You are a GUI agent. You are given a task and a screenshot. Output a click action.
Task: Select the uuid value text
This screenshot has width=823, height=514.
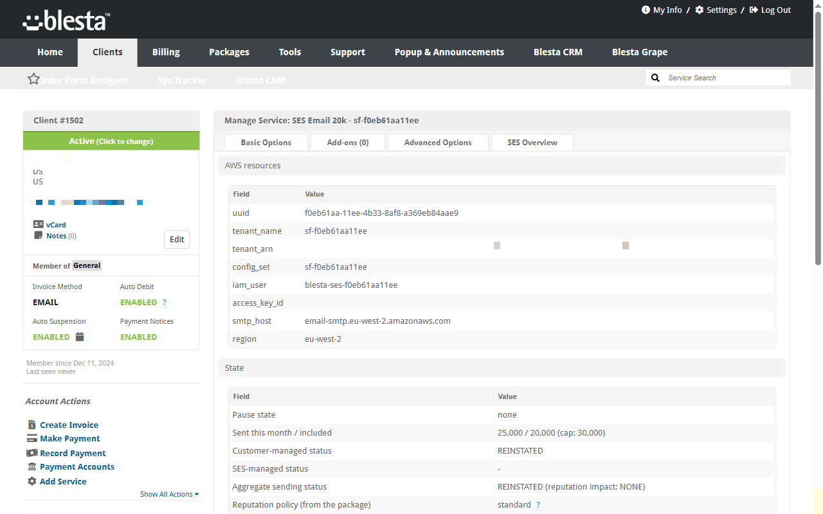(x=381, y=213)
